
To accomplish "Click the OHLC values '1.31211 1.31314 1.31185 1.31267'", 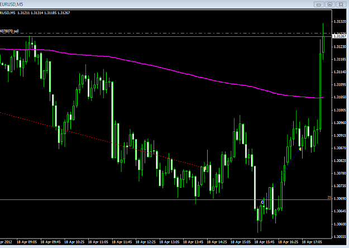I will (44, 13).
